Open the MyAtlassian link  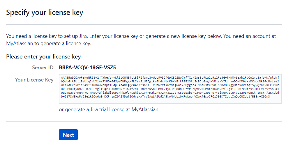[x=20, y=43]
